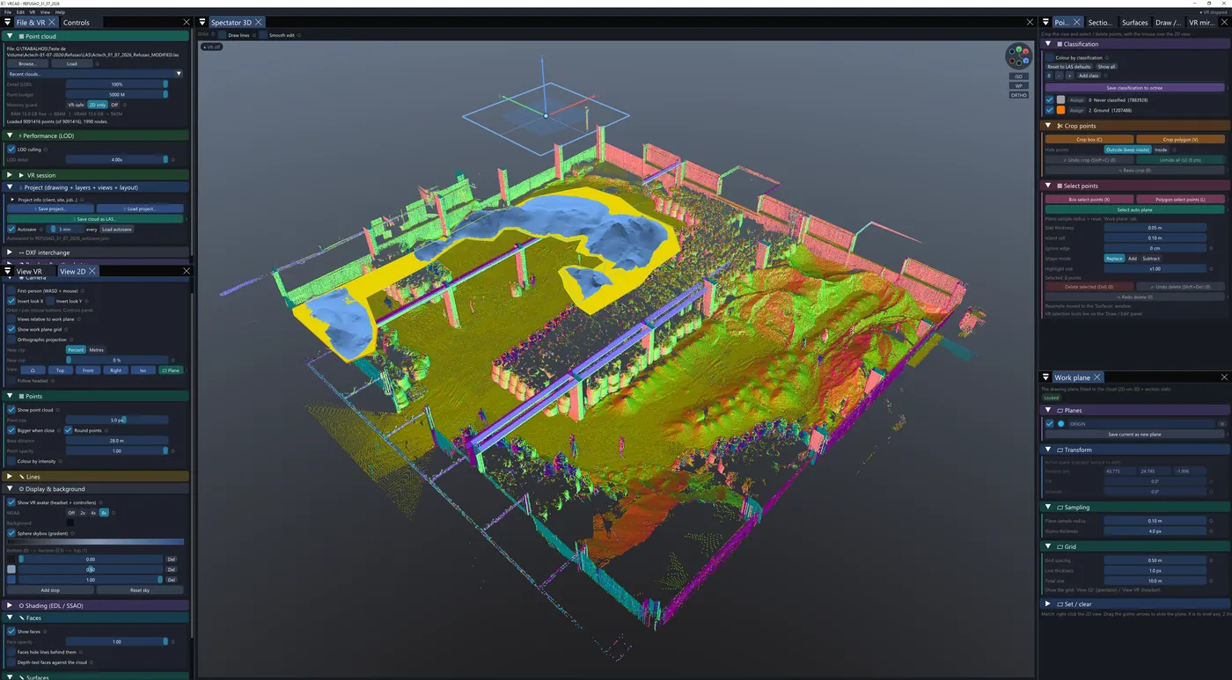Click the Grid spacing value field
This screenshot has height=680, width=1232.
click(1155, 560)
